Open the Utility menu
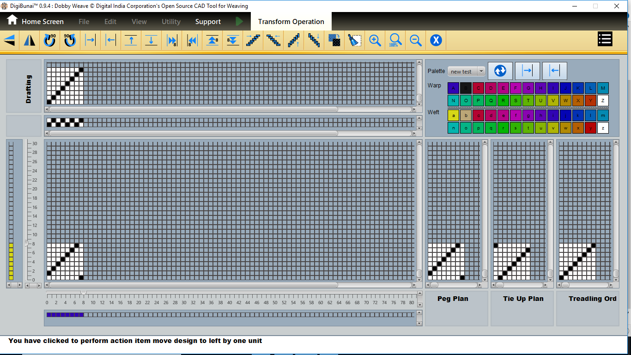The image size is (631, 355). point(171,22)
